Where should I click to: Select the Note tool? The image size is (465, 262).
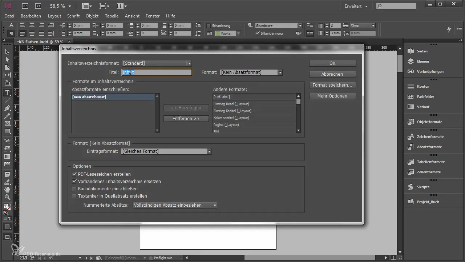[7, 174]
